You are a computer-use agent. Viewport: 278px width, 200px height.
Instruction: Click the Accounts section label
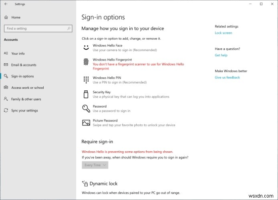click(11, 40)
